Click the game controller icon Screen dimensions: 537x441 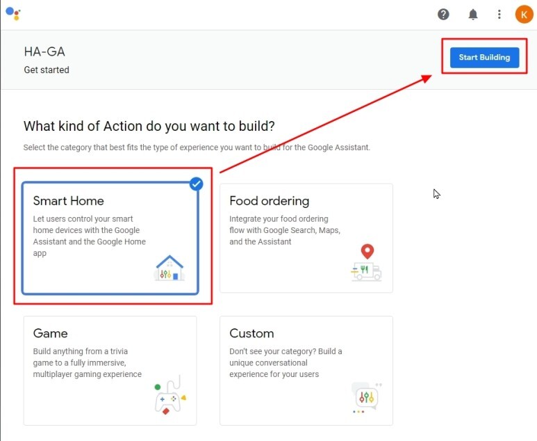pos(170,395)
